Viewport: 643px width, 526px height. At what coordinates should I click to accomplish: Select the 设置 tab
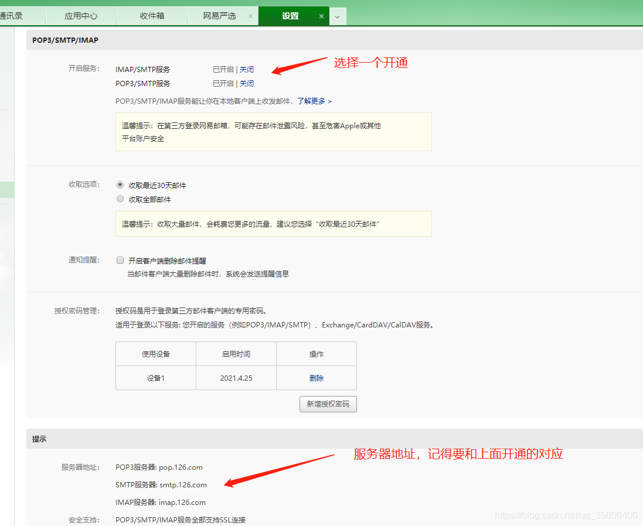click(290, 16)
